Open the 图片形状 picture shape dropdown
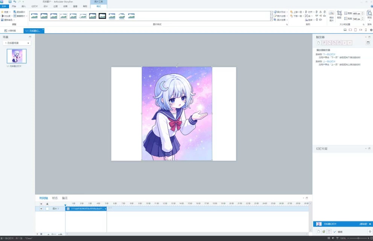Viewport: 373px width, 241px height. point(280,12)
